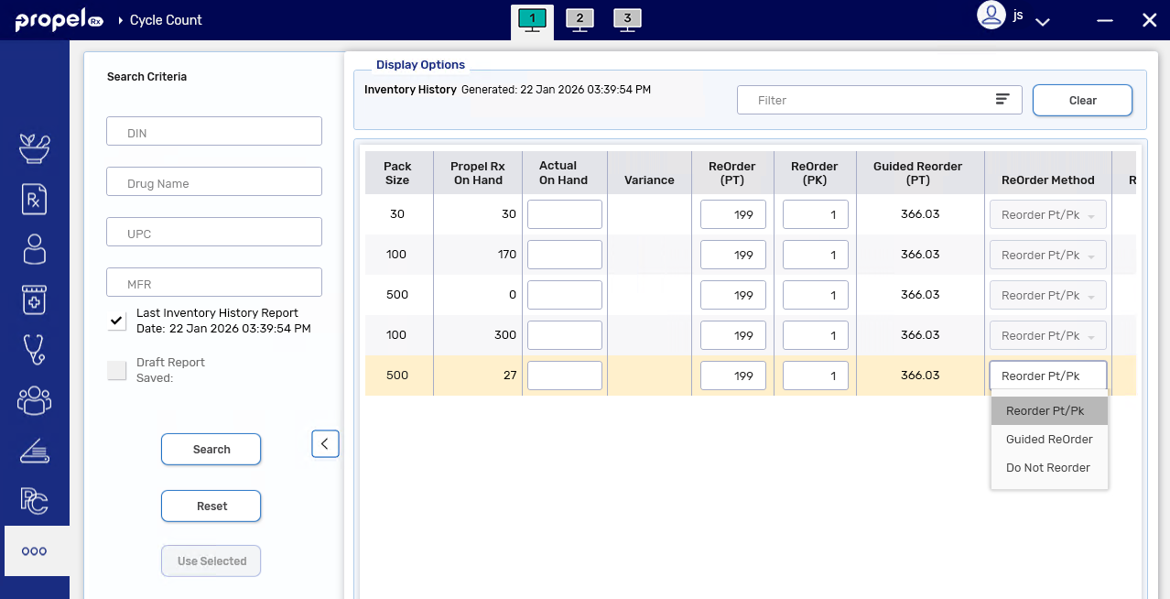The height and width of the screenshot is (599, 1170).
Task: Select Guided ReOrder from dropdown list
Action: pyautogui.click(x=1049, y=440)
